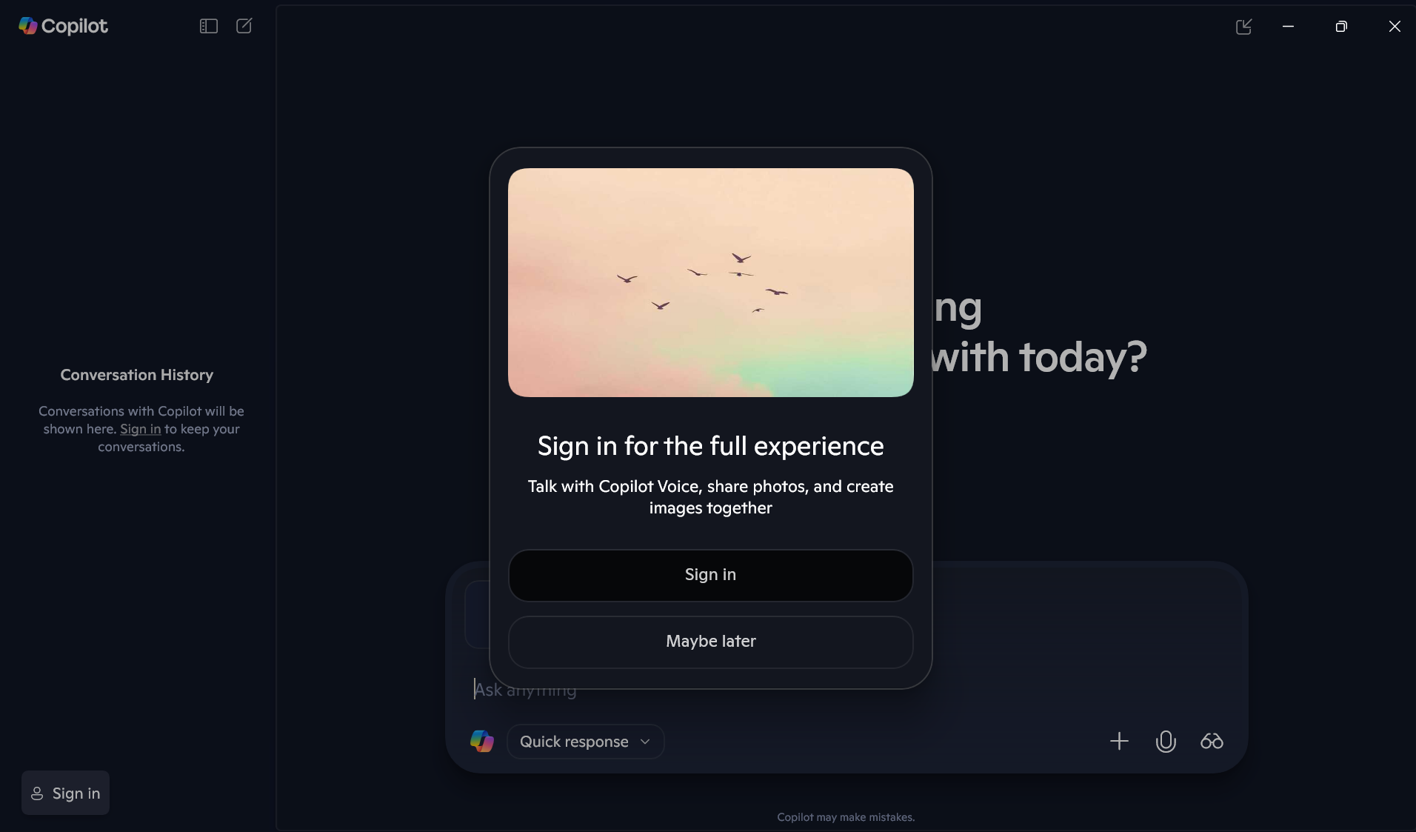The height and width of the screenshot is (832, 1416).
Task: Close the Copilot window
Action: pyautogui.click(x=1394, y=27)
